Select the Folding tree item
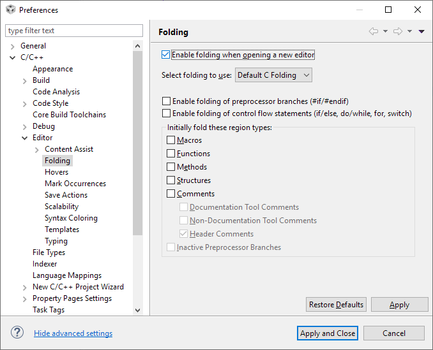Image resolution: width=433 pixels, height=350 pixels. (57, 161)
